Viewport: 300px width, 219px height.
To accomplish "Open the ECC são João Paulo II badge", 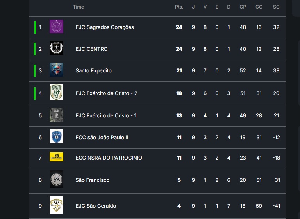I will point(56,137).
